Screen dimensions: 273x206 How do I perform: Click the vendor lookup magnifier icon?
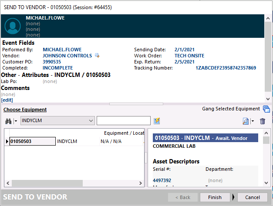[97, 56]
